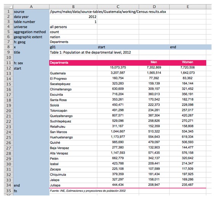
Task: Select row 11 header
Action: pyautogui.click(x=8, y=63)
